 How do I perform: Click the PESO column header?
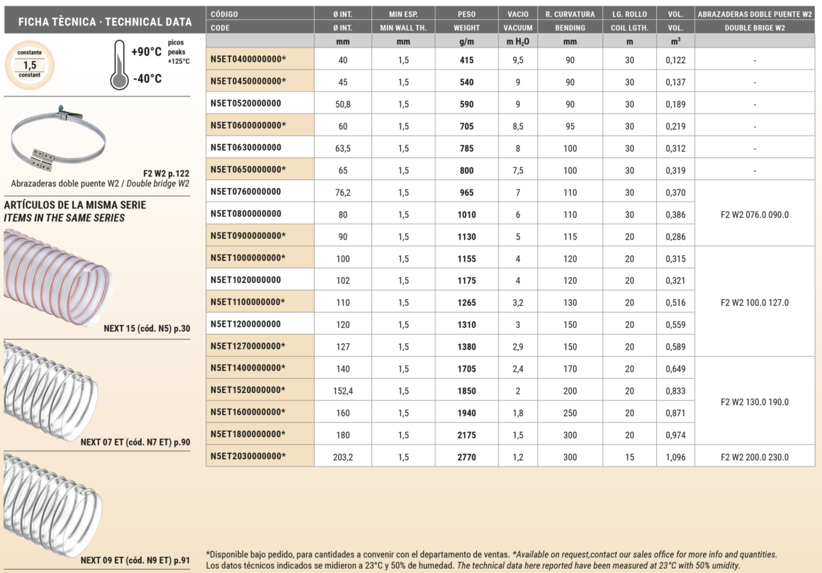coord(466,14)
